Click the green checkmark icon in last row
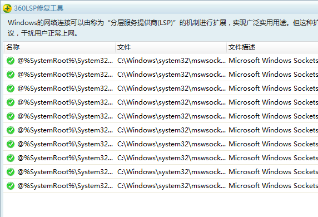318x217 pixels. pos(11,186)
